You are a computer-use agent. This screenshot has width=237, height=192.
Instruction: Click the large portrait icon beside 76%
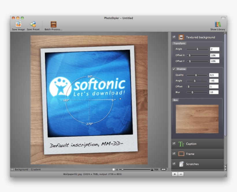[152, 170]
